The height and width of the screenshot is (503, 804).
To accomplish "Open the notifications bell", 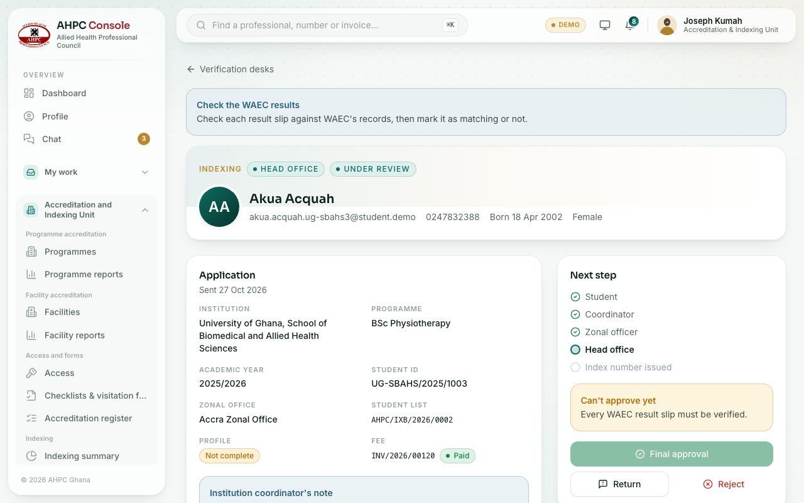I will point(629,25).
